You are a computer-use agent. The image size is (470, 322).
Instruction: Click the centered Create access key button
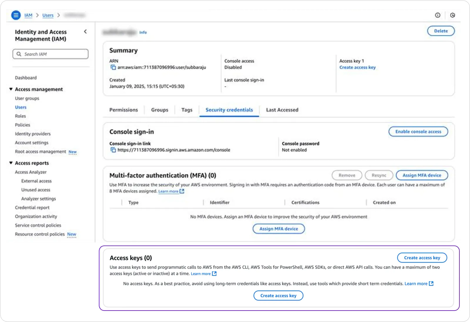click(x=278, y=296)
